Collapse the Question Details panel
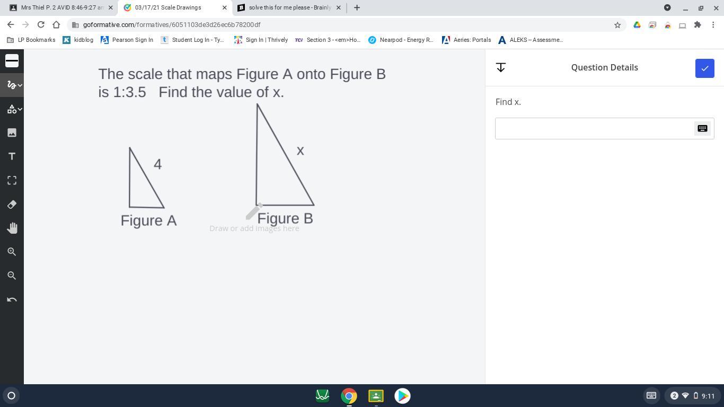Image resolution: width=724 pixels, height=407 pixels. [x=501, y=67]
